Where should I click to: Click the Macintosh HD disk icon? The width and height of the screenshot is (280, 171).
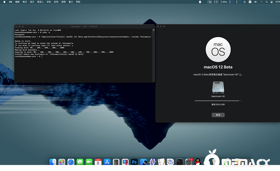[x=218, y=88]
